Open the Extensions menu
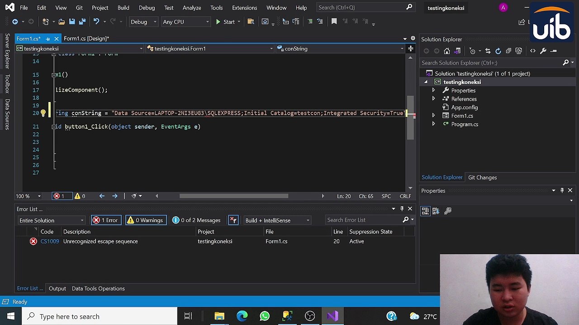 coord(244,8)
